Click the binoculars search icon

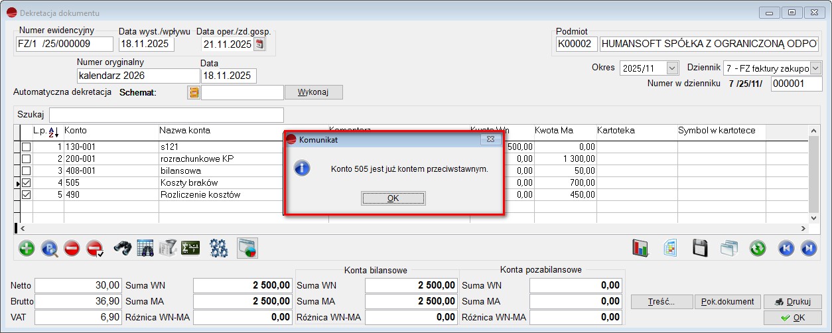click(123, 248)
